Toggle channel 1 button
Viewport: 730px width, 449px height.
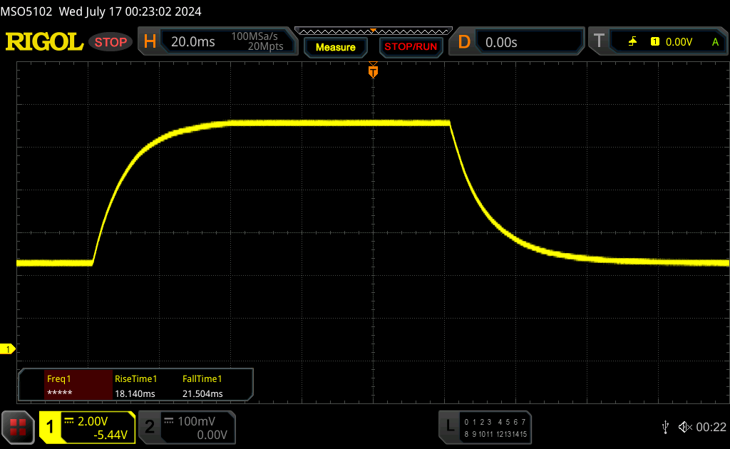(x=50, y=427)
